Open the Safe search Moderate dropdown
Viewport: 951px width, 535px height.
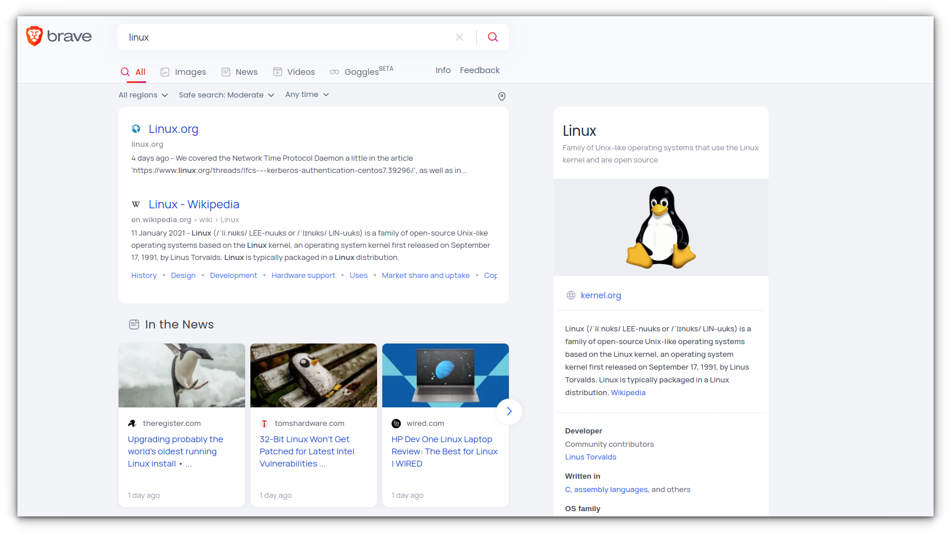coord(225,95)
